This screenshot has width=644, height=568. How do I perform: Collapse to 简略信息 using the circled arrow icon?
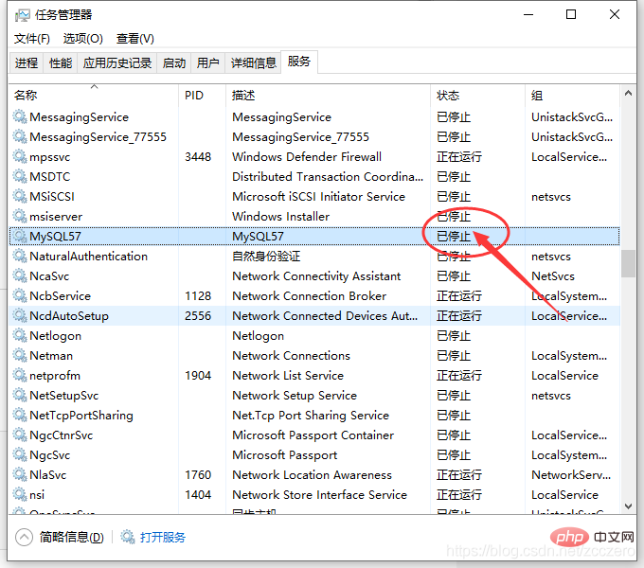(24, 537)
